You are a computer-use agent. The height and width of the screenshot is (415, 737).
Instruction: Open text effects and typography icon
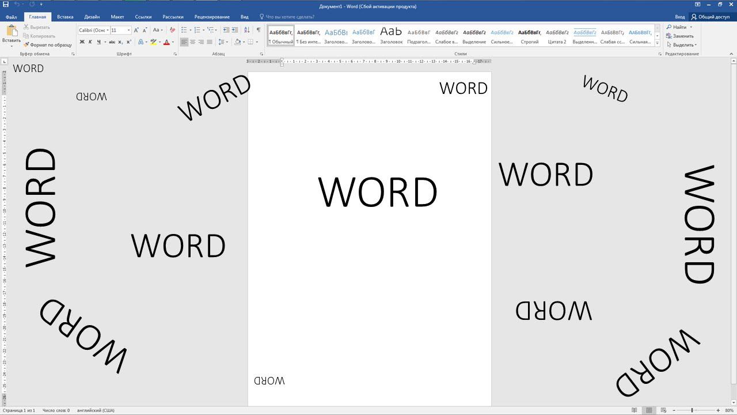click(142, 42)
